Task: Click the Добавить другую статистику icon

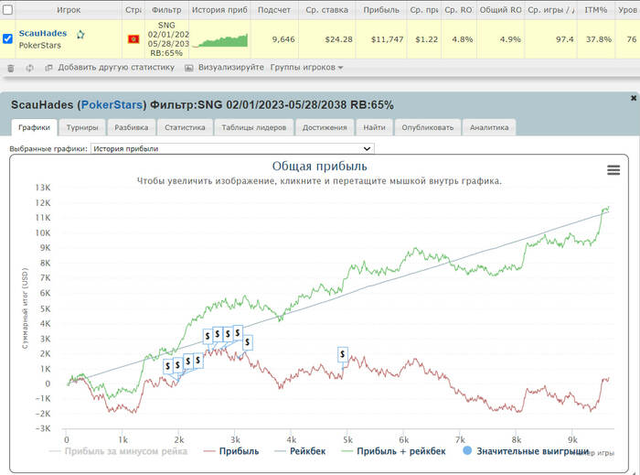Action: (x=48, y=68)
